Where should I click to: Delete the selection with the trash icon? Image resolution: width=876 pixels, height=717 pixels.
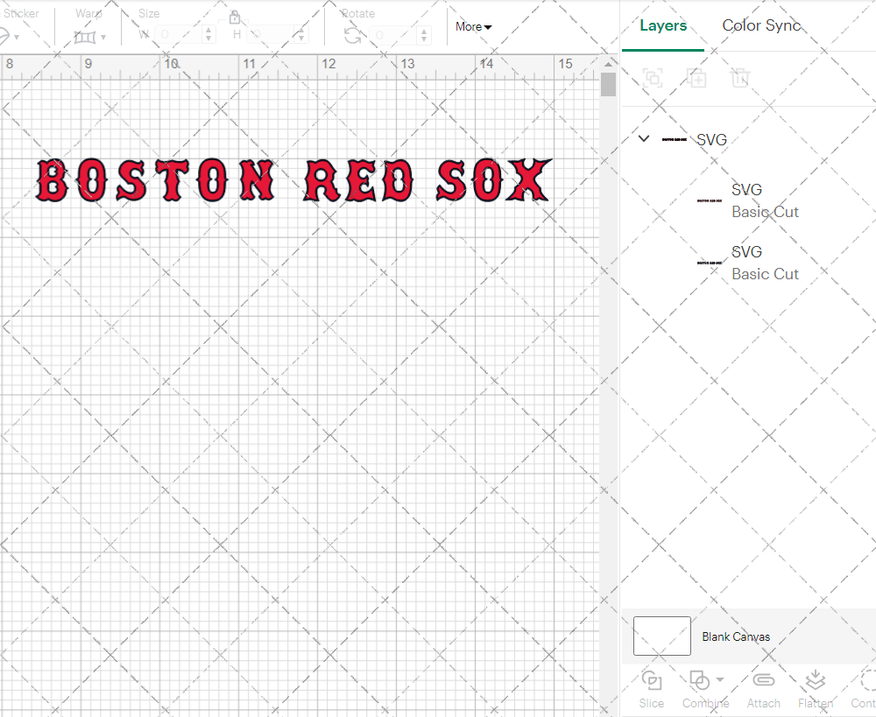740,78
